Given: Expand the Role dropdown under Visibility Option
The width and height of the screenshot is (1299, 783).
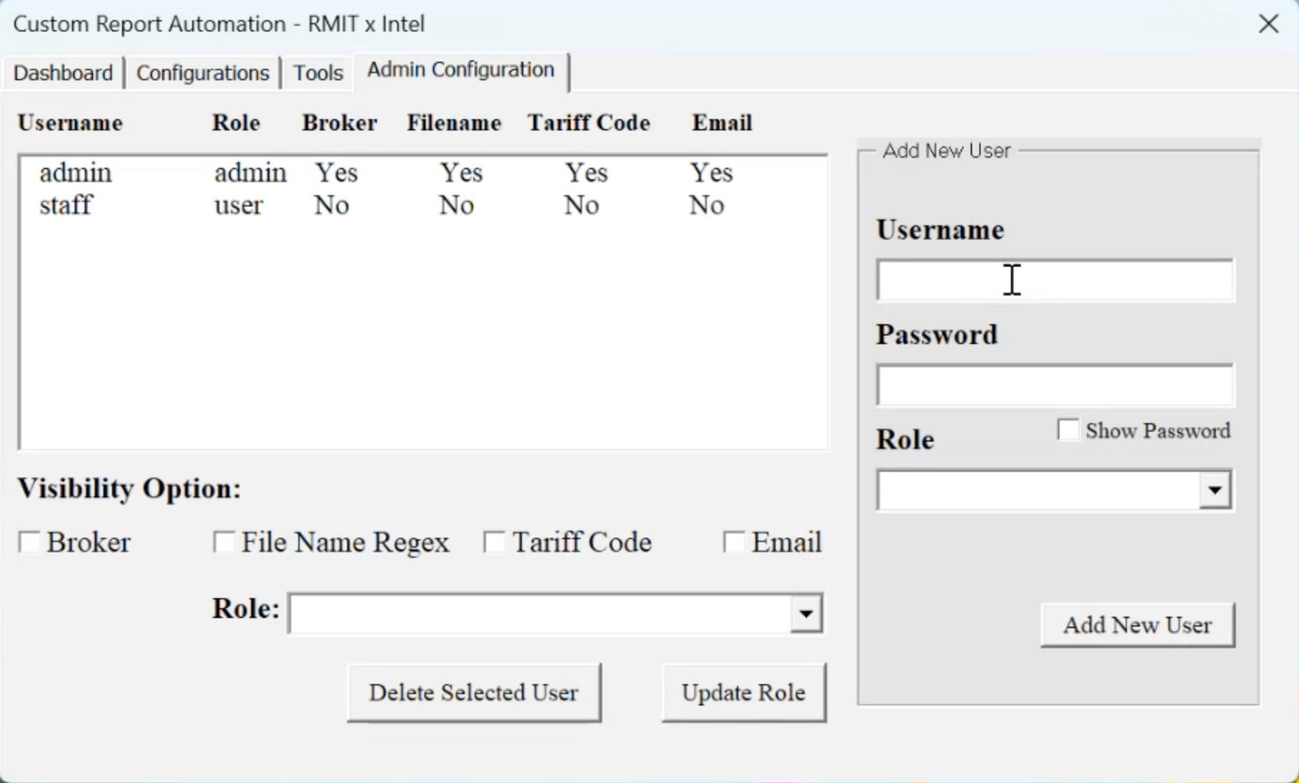Looking at the screenshot, I should 806,614.
